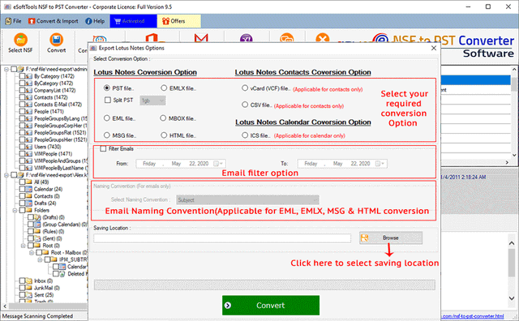Enable the Split PST checkbox
519x321 pixels.
click(x=108, y=100)
